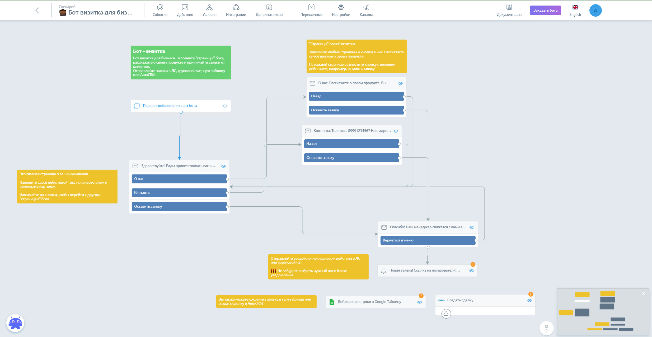
Task: Open Документация from the top bar
Action: pyautogui.click(x=509, y=10)
